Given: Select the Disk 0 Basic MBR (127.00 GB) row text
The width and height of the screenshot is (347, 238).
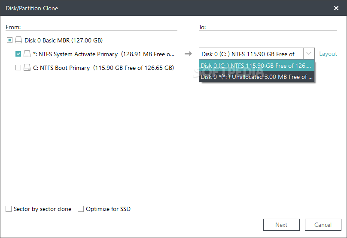Looking at the screenshot, I should point(64,40).
